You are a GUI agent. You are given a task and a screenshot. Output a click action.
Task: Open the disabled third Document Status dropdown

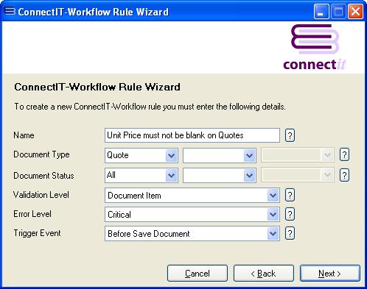327,175
